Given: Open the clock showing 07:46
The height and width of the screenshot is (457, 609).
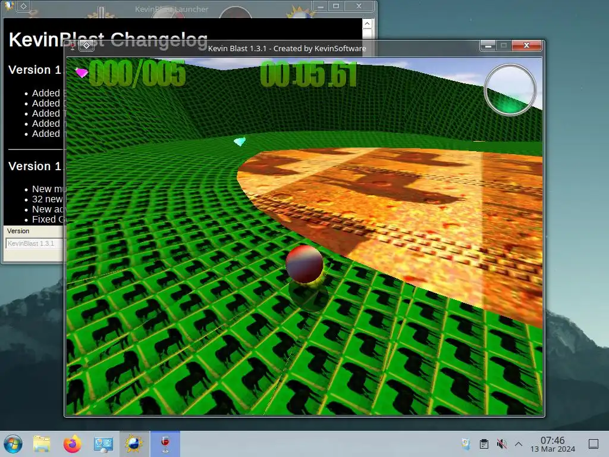Looking at the screenshot, I should (x=553, y=444).
